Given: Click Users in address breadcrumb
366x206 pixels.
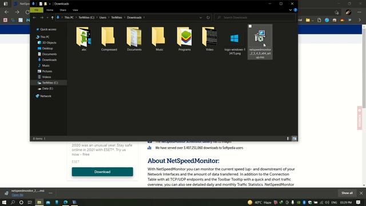Looking at the screenshot, I should 103,18.
